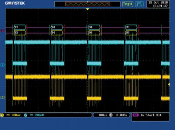This screenshot has height=130, width=175.
Task: Click channel 2 ground marker on left edge
Action: [x=2, y=65]
